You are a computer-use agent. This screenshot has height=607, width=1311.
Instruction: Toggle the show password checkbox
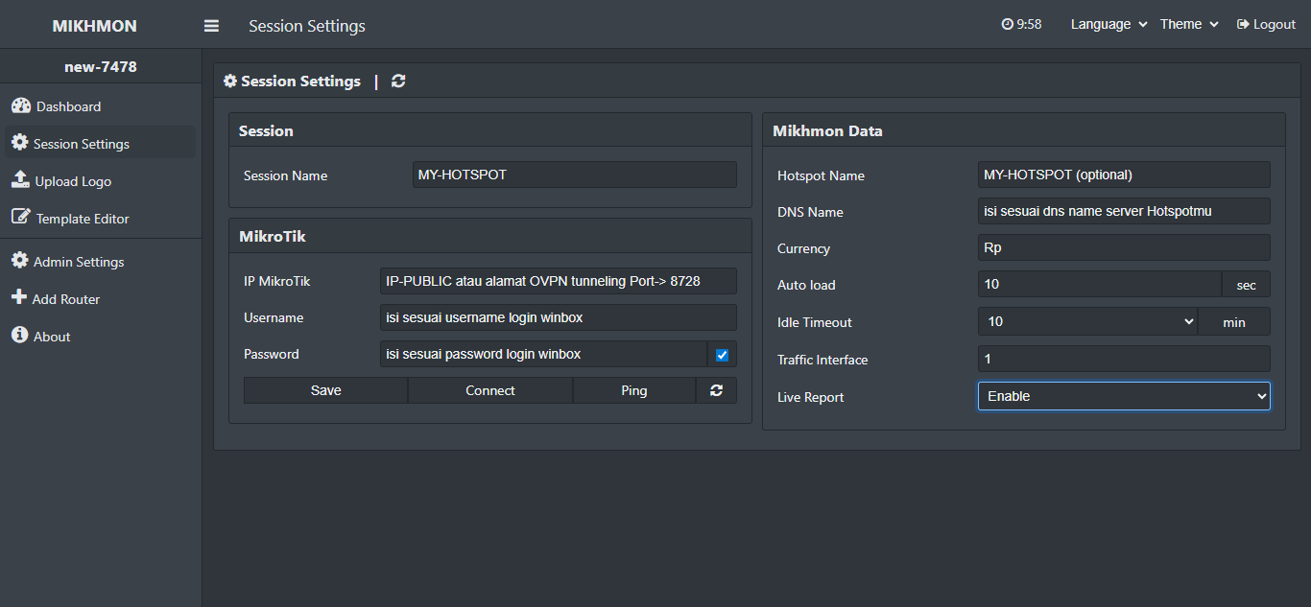point(722,355)
